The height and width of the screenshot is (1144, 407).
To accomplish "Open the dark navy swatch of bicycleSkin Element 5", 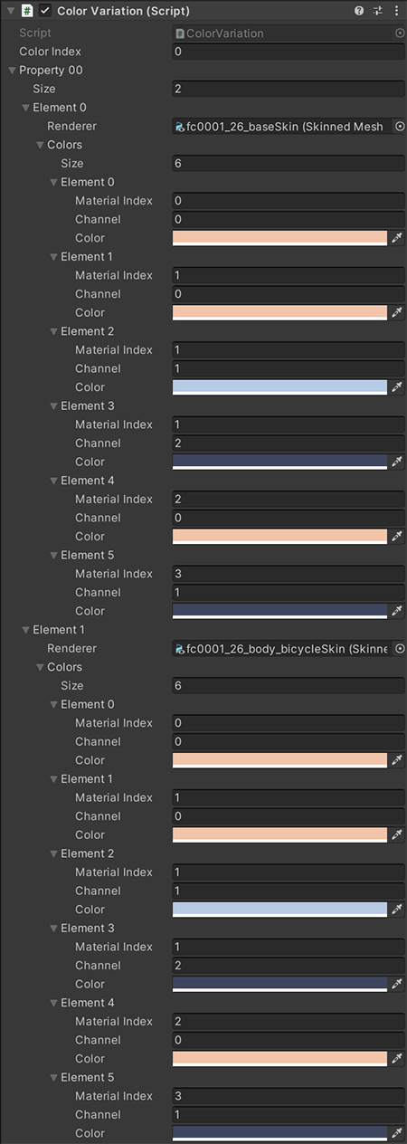I will click(x=279, y=1133).
